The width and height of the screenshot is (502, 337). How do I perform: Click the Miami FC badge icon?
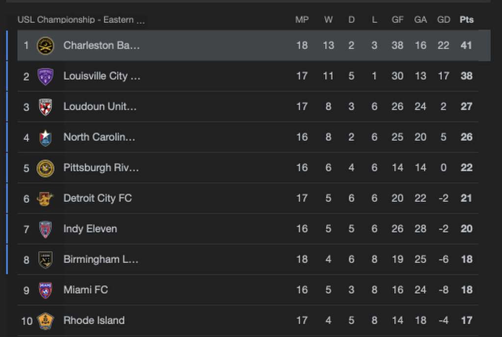point(46,290)
